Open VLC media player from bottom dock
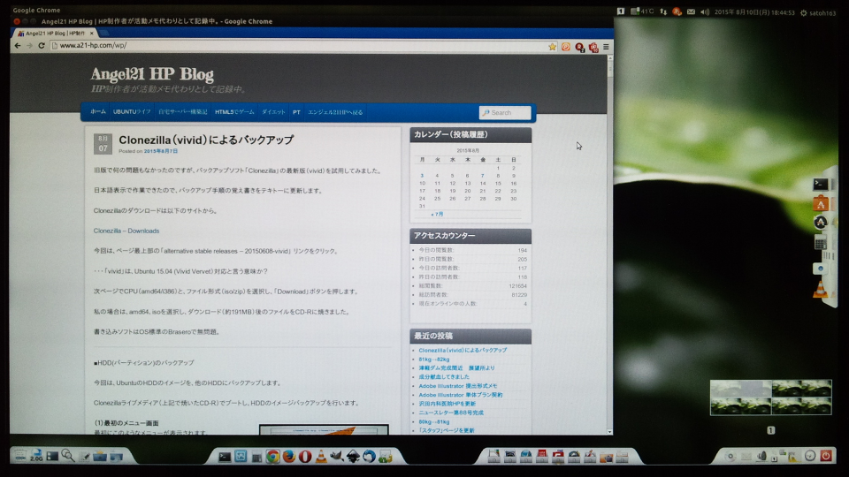Screen dimensions: 849x477 pyautogui.click(x=321, y=457)
